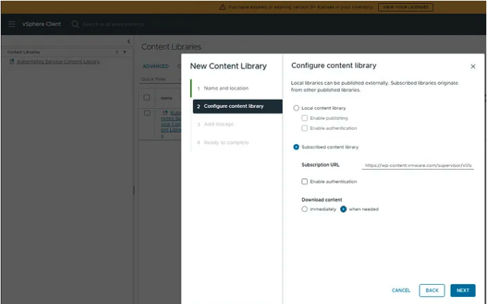Select Local content library option
This screenshot has height=304, width=487.
(x=296, y=108)
